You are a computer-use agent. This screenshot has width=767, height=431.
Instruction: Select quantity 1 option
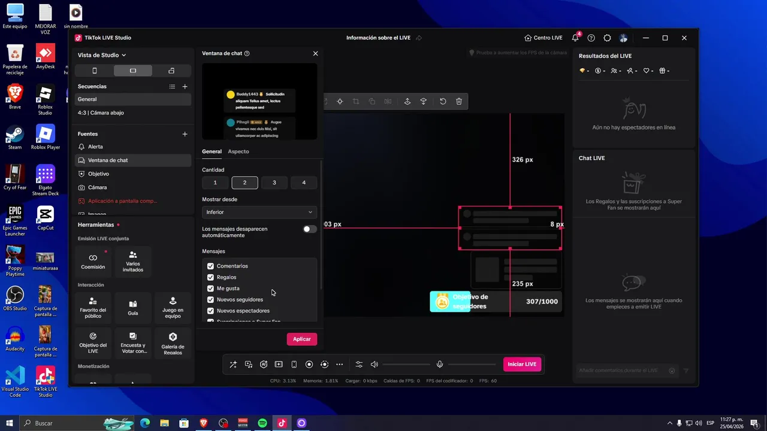pos(215,183)
